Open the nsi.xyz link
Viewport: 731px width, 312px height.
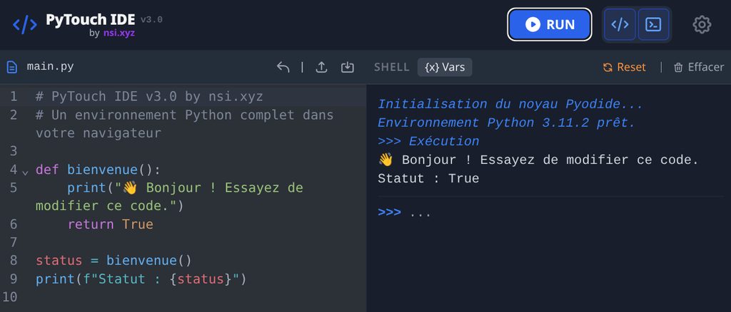click(119, 33)
